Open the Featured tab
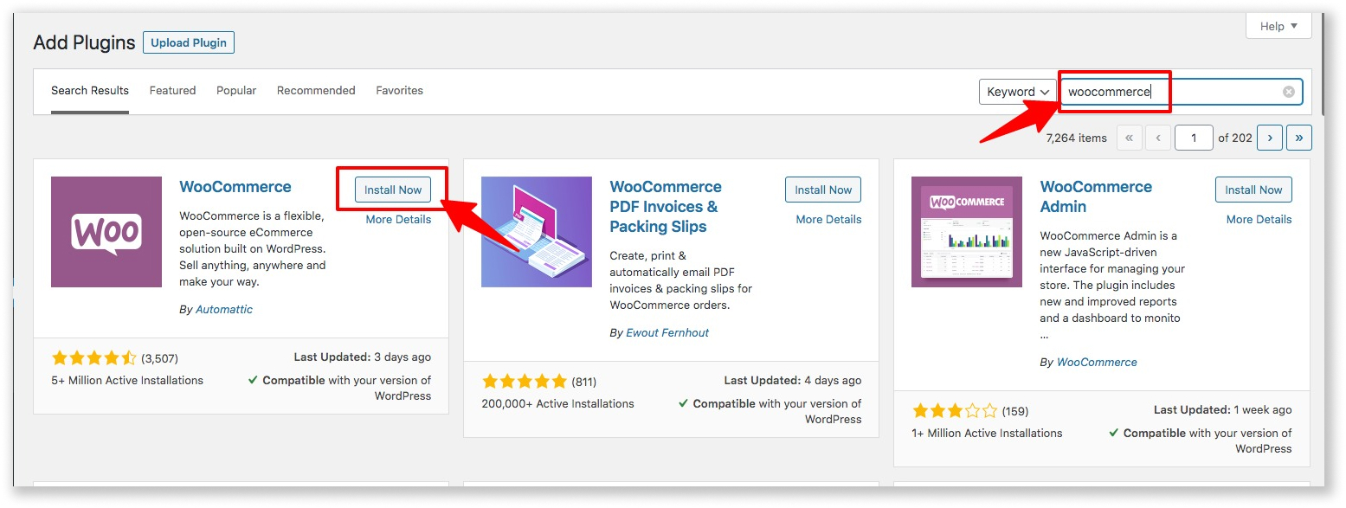 [172, 91]
